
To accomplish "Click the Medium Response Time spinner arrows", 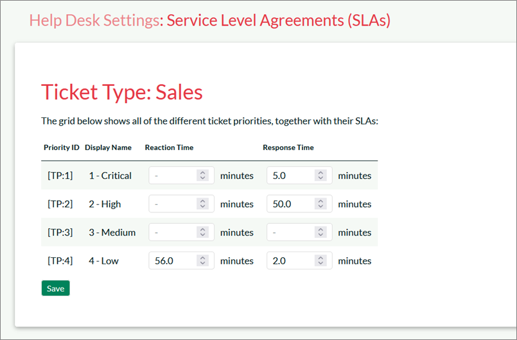I will coord(320,232).
